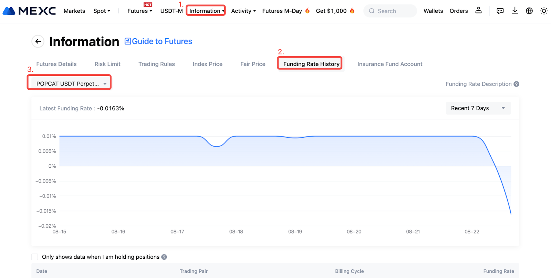Screen dimensions: 551x278
Task: Switch to the Futures Details tab
Action: [56, 64]
